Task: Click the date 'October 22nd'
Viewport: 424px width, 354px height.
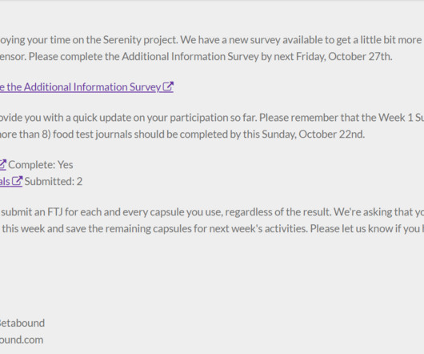Action: pyautogui.click(x=331, y=134)
